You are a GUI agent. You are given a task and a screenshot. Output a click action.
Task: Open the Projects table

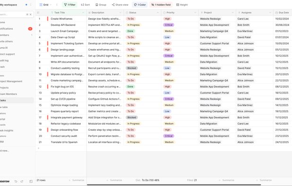(17, 88)
